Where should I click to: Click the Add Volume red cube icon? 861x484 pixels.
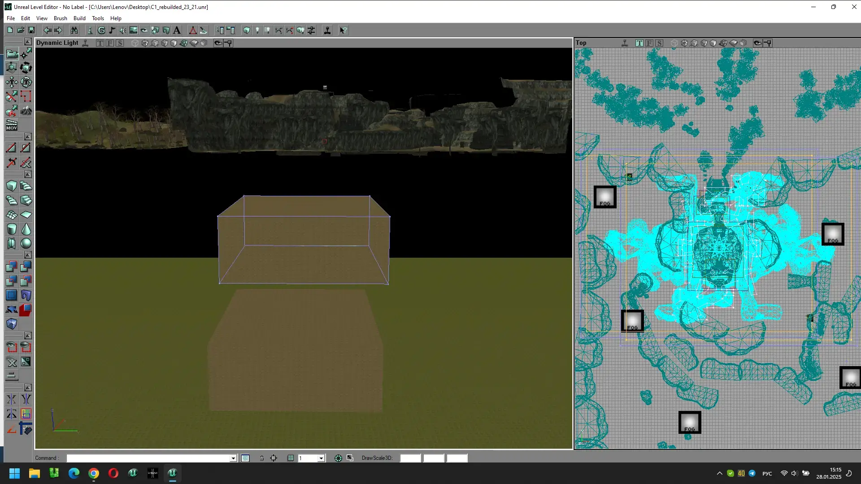tap(26, 310)
